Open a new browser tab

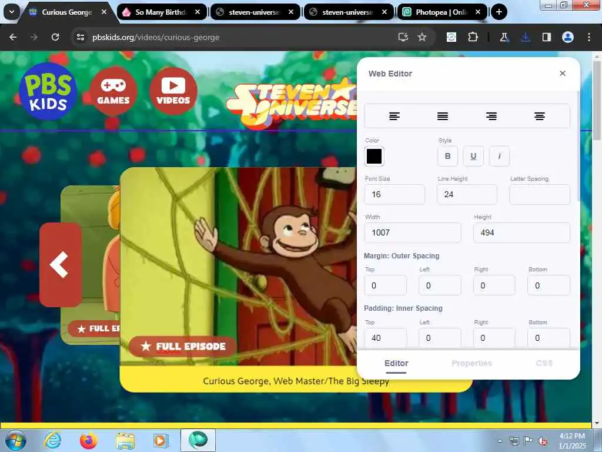click(499, 12)
